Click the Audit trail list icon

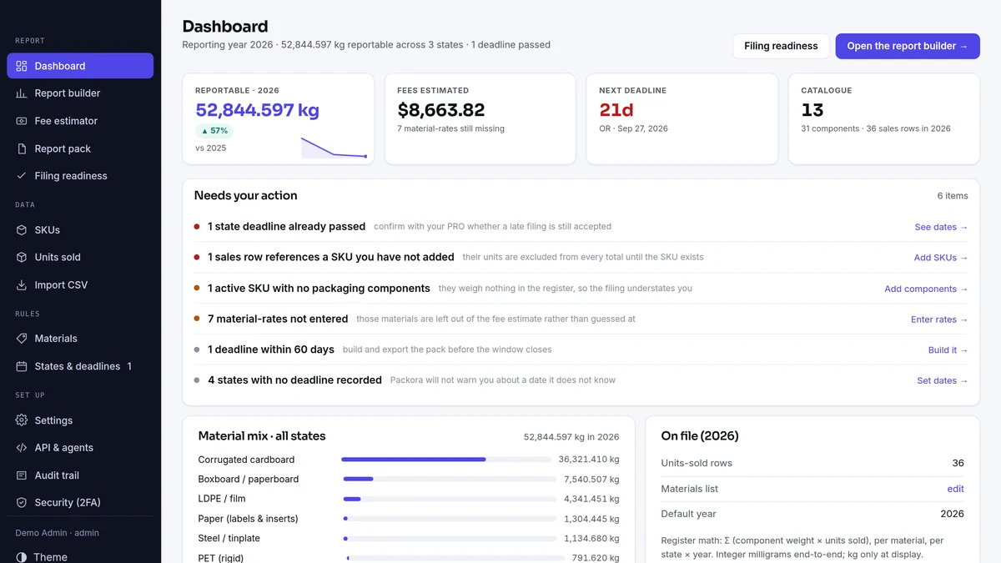tap(22, 475)
